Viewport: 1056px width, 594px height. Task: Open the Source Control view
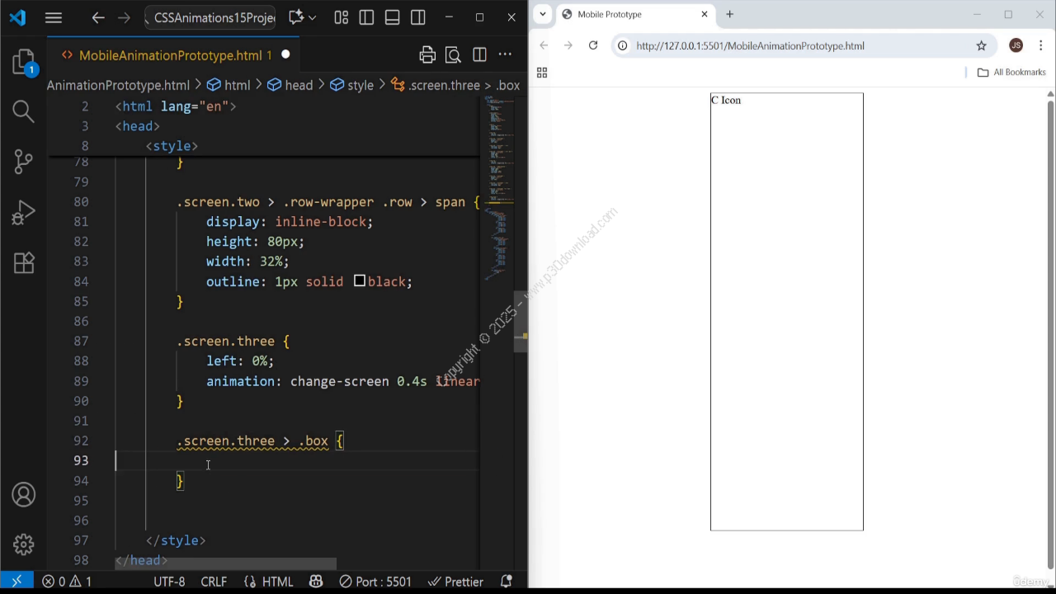pyautogui.click(x=23, y=162)
